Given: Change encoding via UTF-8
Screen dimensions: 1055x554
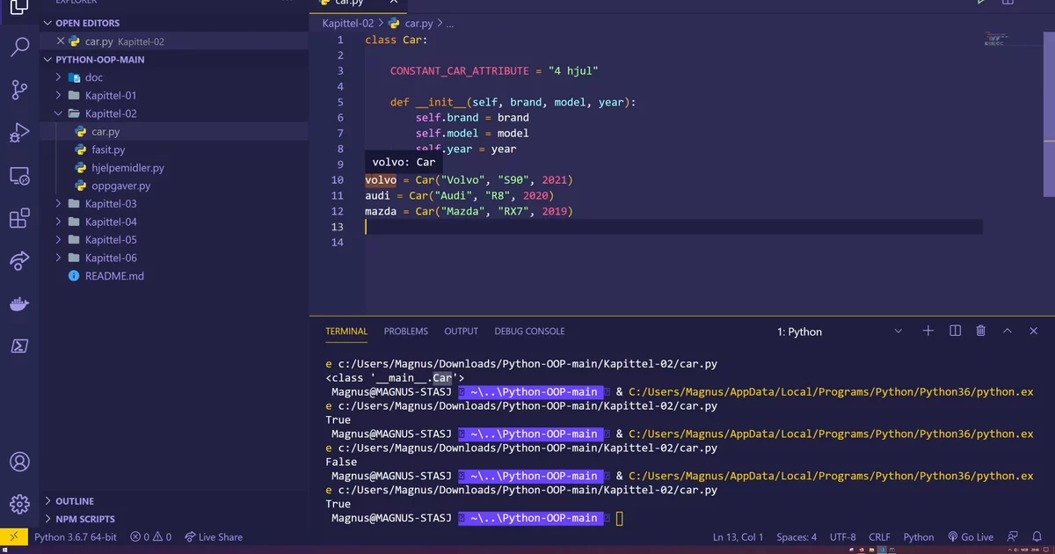Looking at the screenshot, I should tap(842, 536).
